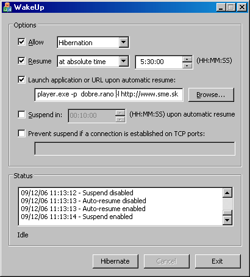The width and height of the screenshot is (250, 277).
Task: Click the status log scroll down arrow
Action: pyautogui.click(x=227, y=220)
